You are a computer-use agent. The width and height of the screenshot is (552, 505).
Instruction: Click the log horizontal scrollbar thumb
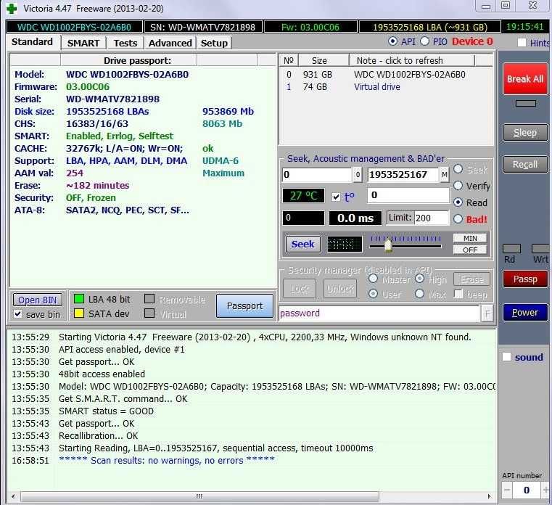199,496
